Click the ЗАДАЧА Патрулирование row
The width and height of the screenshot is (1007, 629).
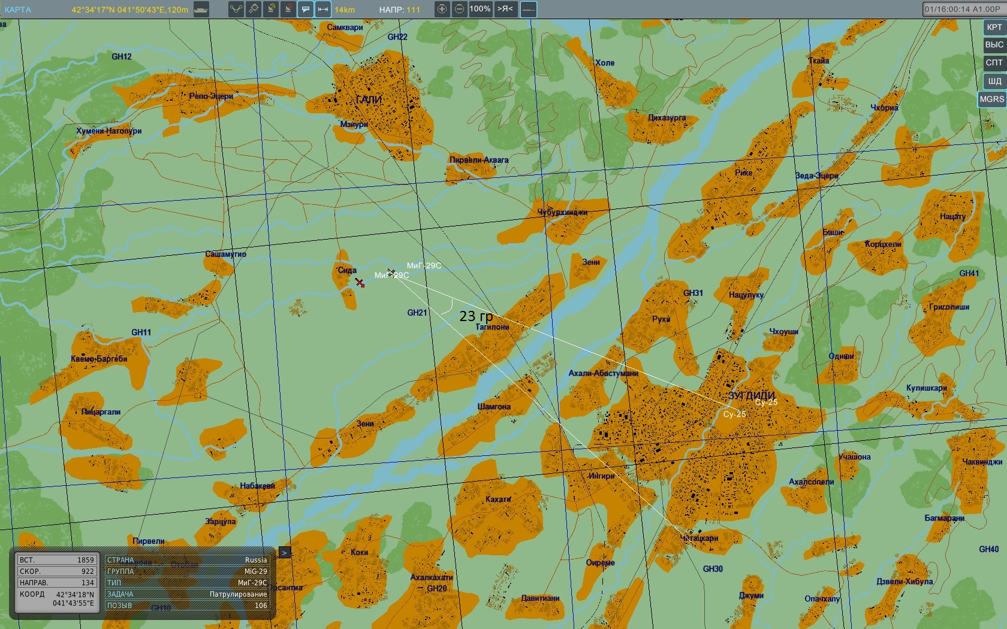[x=187, y=594]
